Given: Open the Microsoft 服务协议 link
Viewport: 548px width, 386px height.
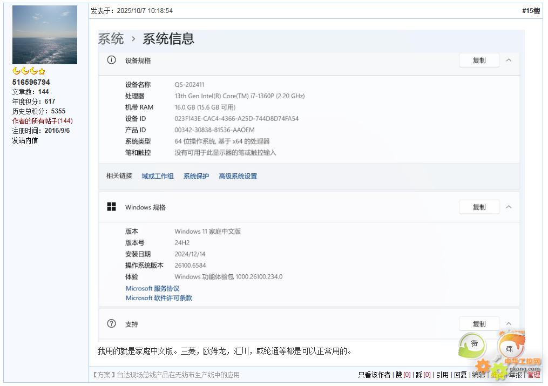Looking at the screenshot, I should click(x=152, y=289).
